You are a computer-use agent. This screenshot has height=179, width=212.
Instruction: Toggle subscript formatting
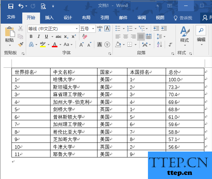pyautogui.click(x=66, y=36)
